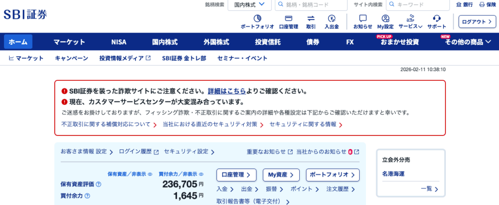Select the NISA navigation tab
The width and height of the screenshot is (499, 205).
[118, 42]
